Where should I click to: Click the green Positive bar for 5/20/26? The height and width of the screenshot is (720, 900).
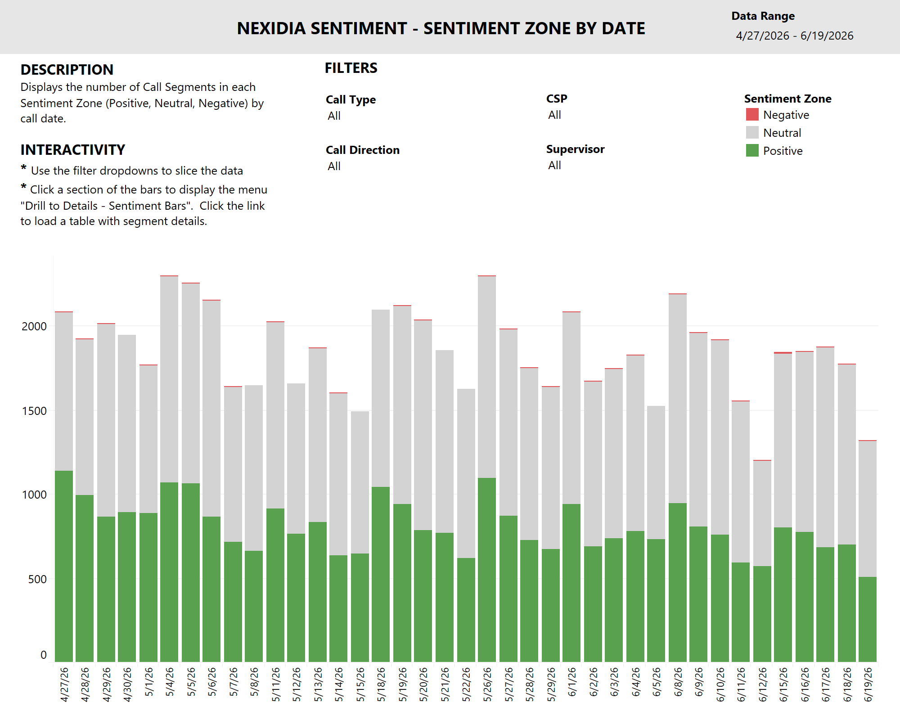coord(423,596)
